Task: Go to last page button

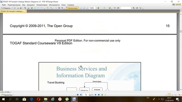Action: tap(99, 95)
